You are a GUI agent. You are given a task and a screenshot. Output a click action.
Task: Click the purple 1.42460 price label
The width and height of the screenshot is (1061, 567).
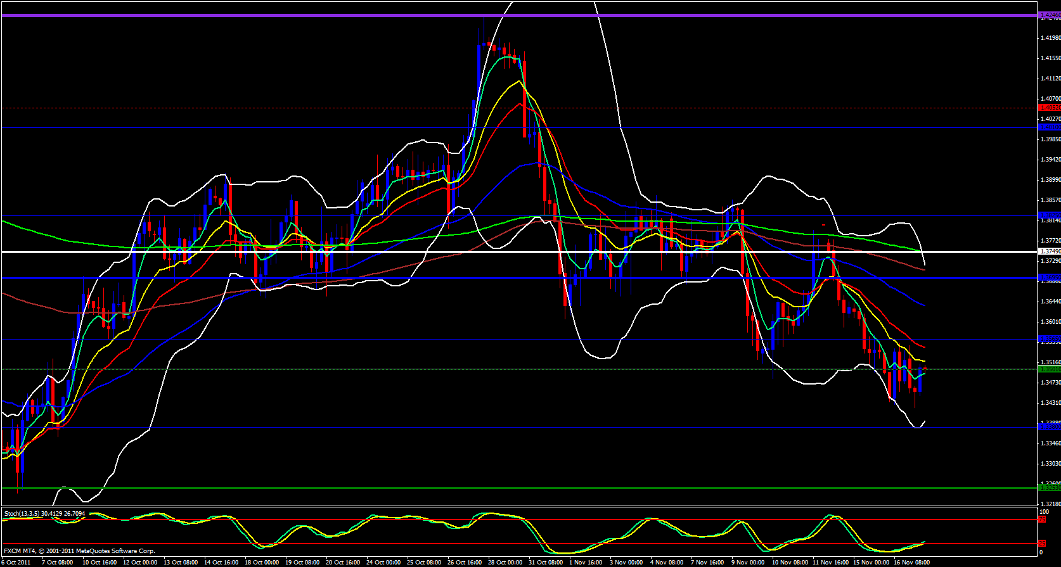(x=1049, y=16)
